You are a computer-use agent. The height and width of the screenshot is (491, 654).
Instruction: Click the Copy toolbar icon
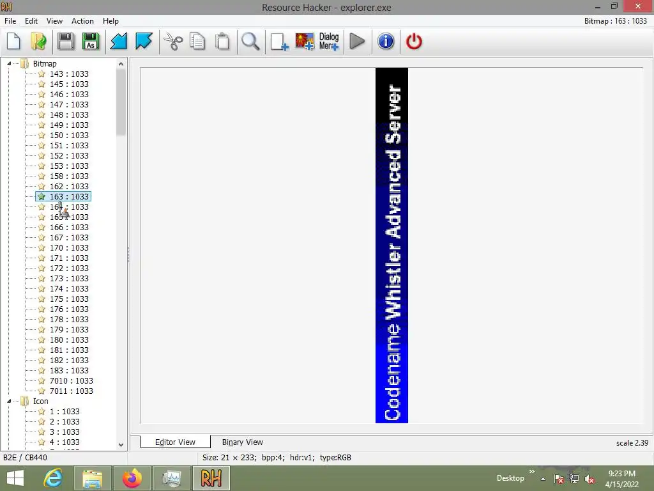click(197, 42)
